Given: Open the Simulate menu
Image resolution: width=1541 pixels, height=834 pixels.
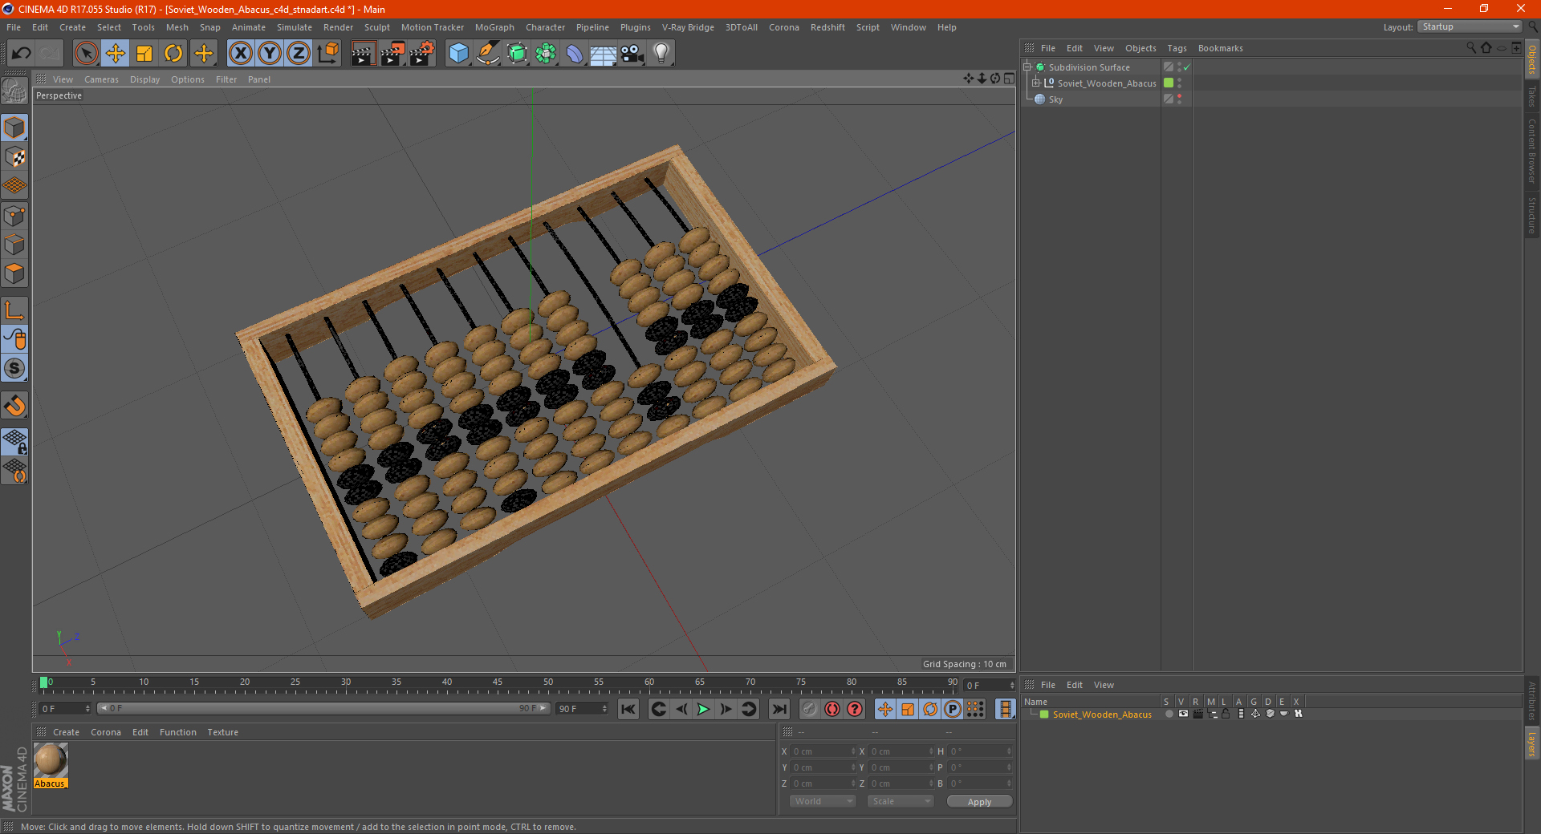Looking at the screenshot, I should [x=295, y=27].
